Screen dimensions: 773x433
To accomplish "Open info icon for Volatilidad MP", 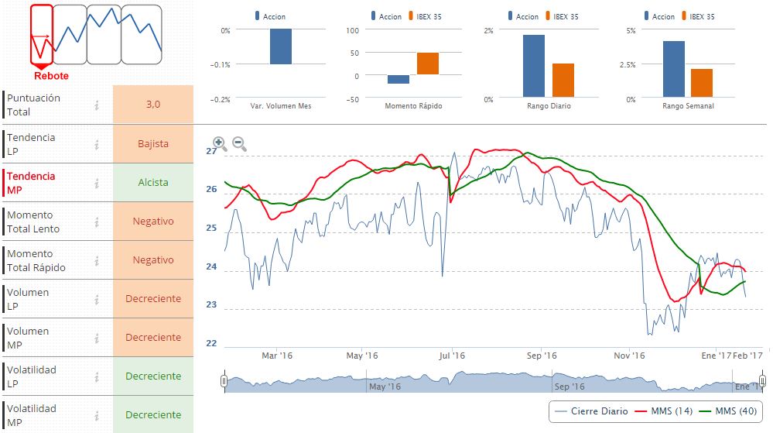I will [97, 415].
